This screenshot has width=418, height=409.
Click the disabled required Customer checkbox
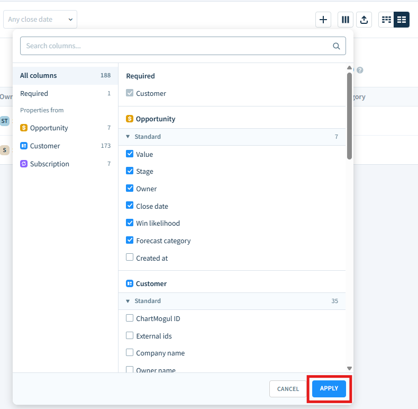[x=130, y=93]
